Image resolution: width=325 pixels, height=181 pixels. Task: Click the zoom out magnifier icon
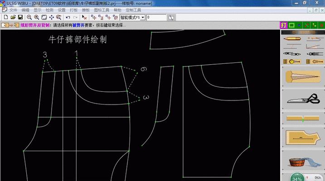(29, 17)
